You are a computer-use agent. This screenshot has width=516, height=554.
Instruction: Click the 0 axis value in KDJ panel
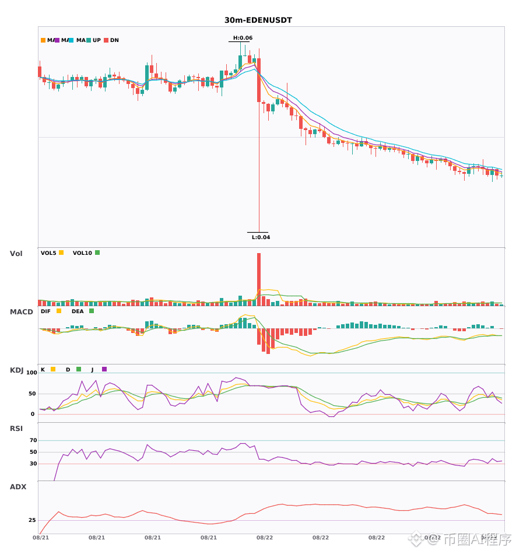(x=33, y=414)
